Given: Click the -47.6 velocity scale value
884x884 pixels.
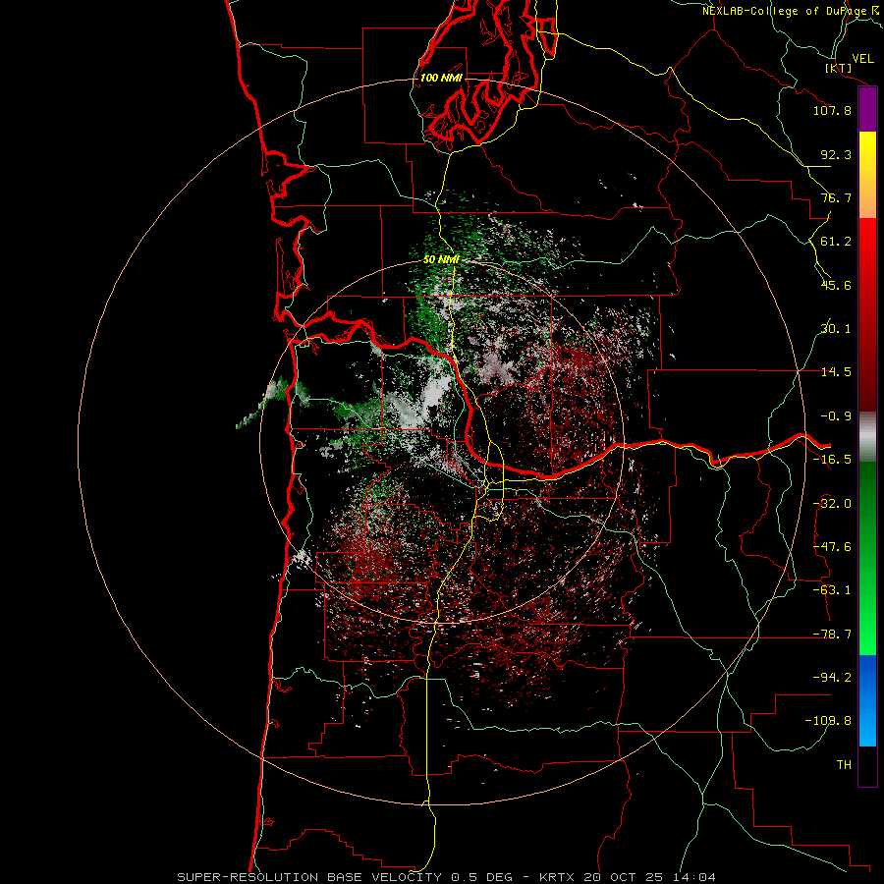Looking at the screenshot, I should [x=832, y=547].
